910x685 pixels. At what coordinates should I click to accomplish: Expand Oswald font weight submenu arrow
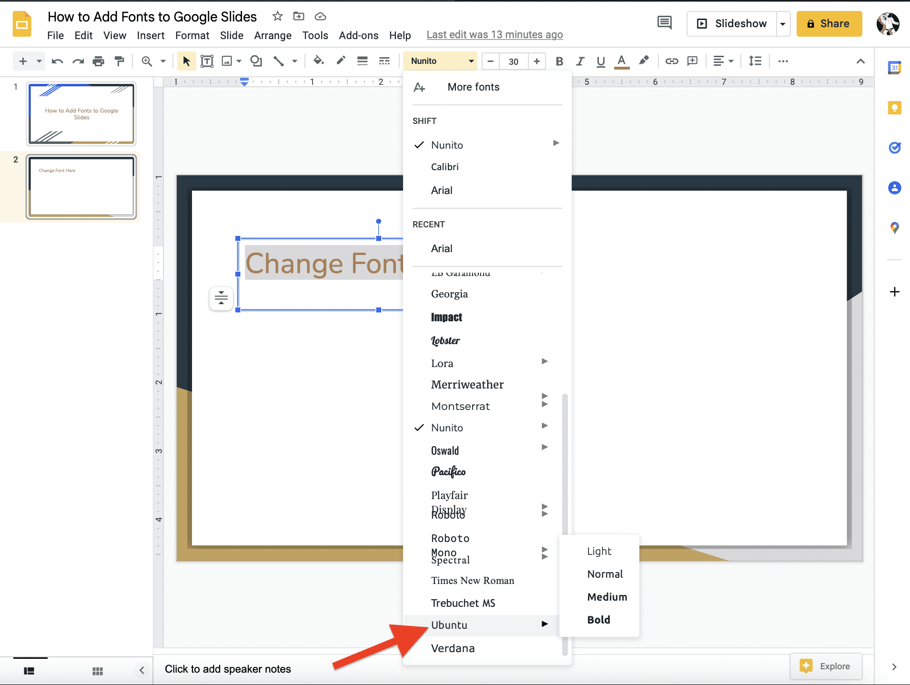pyautogui.click(x=545, y=447)
